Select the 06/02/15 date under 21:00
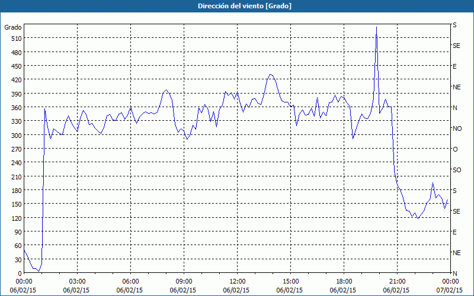Image resolution: width=474 pixels, height=296 pixels. coord(396,290)
